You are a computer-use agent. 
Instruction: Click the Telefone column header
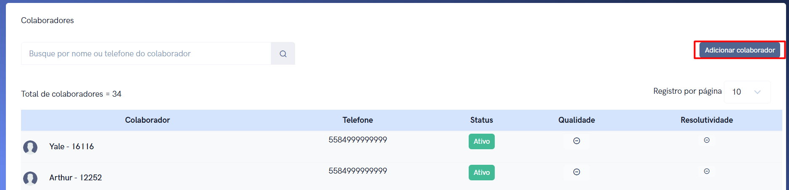coord(358,120)
